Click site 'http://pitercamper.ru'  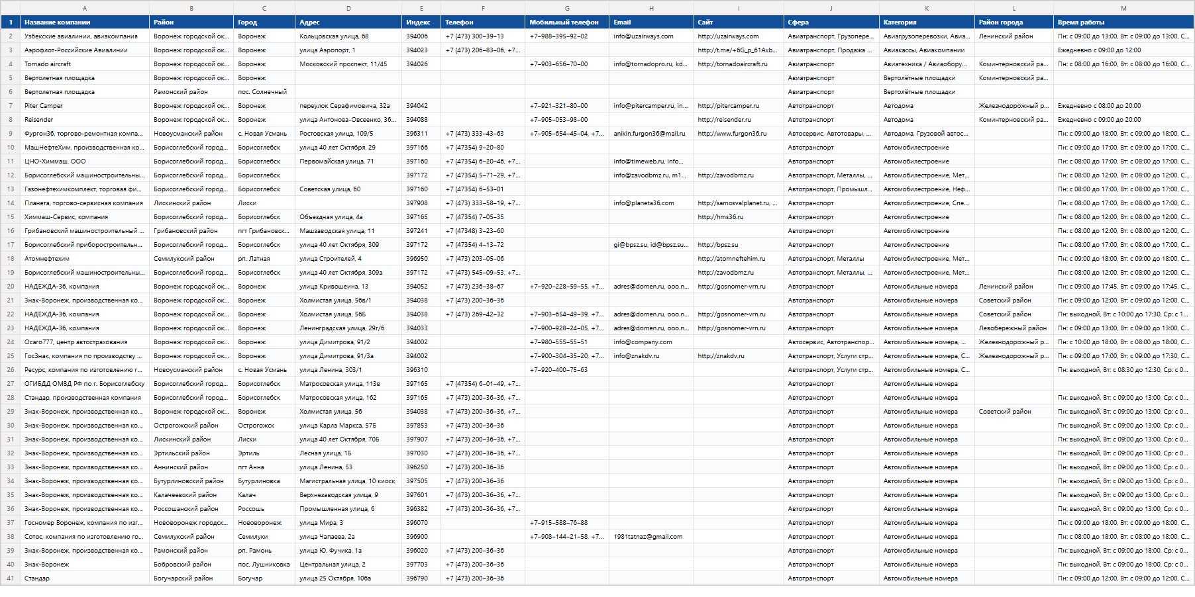tap(739, 106)
